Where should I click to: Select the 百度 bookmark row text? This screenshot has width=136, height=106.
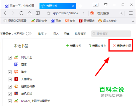point(24,65)
